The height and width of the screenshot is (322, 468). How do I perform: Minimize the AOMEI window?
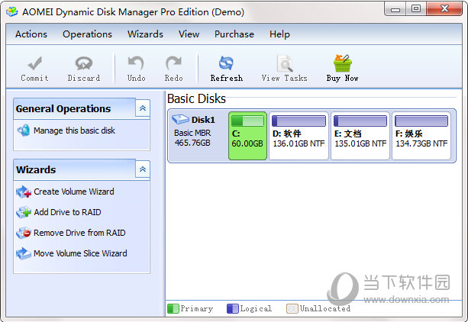pyautogui.click(x=395, y=9)
